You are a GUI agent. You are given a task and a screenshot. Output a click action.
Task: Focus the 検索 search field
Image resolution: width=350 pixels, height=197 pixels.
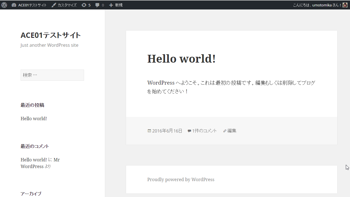click(52, 75)
